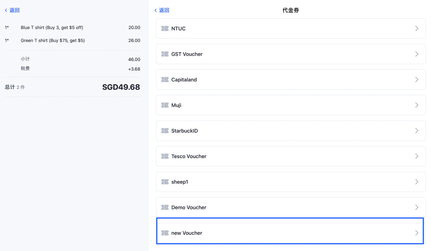Click back arrow icon in order panel
Image resolution: width=431 pixels, height=251 pixels.
point(6,10)
